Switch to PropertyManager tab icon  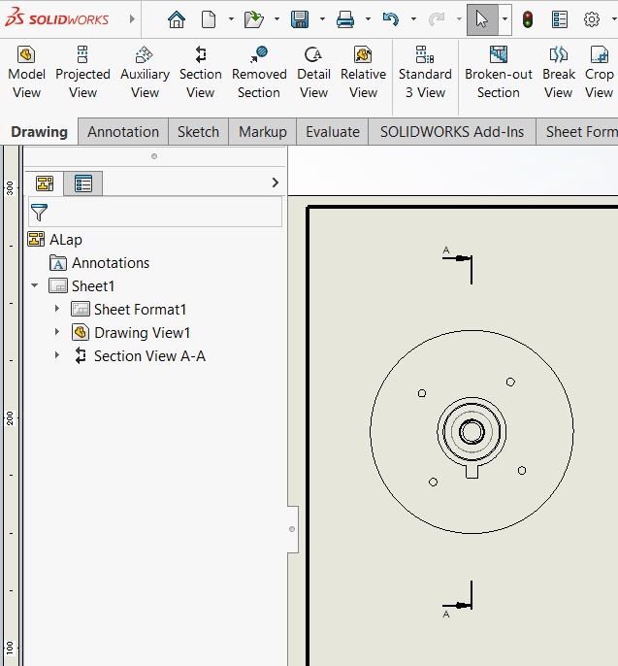(x=83, y=183)
